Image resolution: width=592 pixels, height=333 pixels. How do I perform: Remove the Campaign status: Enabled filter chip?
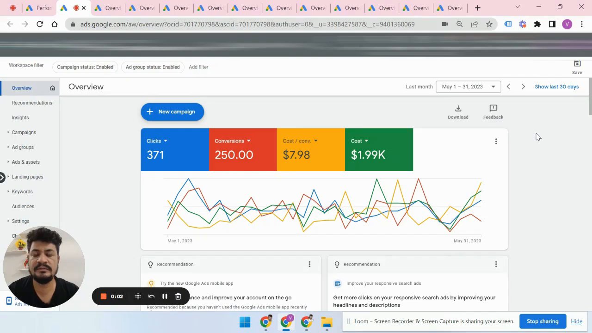tap(85, 67)
